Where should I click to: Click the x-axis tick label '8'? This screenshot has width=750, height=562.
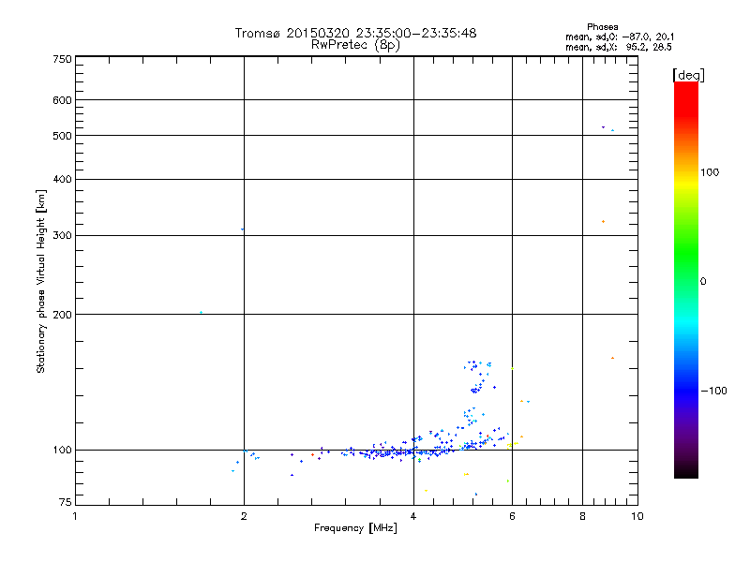pyautogui.click(x=582, y=516)
